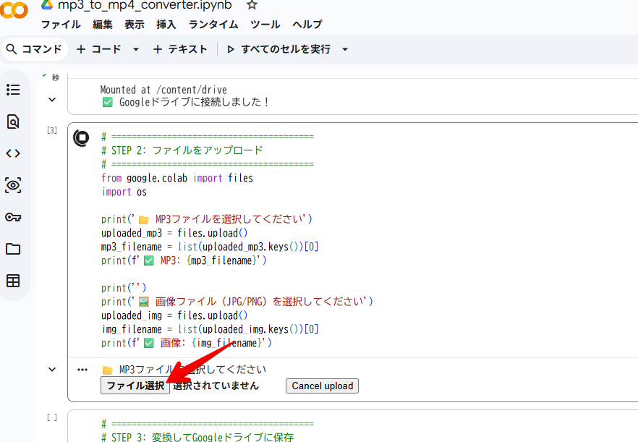Click the ファイル選択 button
The height and width of the screenshot is (442, 638).
(135, 386)
